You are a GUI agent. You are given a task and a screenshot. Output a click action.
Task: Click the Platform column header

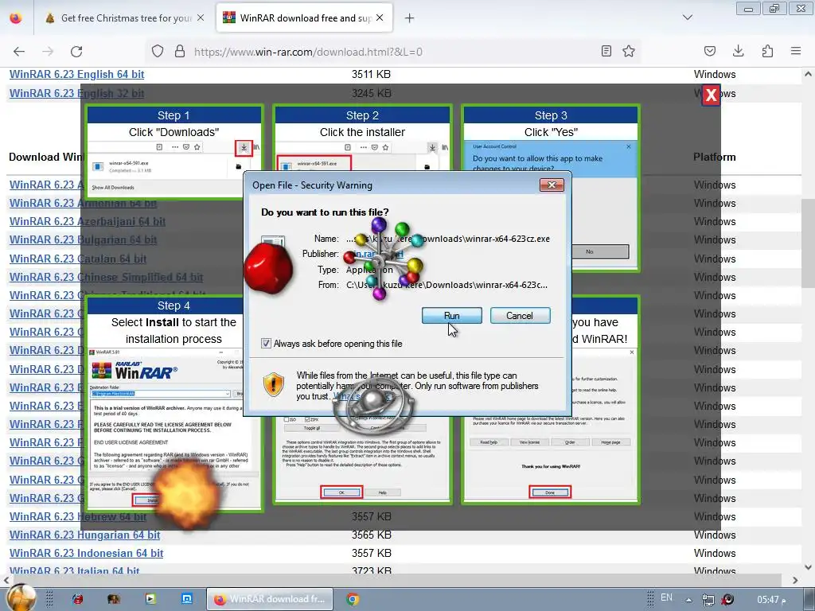715,157
